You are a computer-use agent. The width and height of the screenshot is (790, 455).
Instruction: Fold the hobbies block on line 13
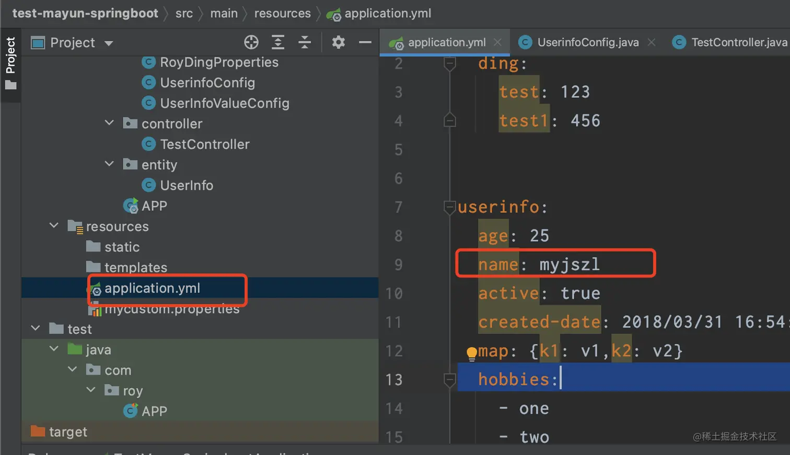(x=449, y=380)
